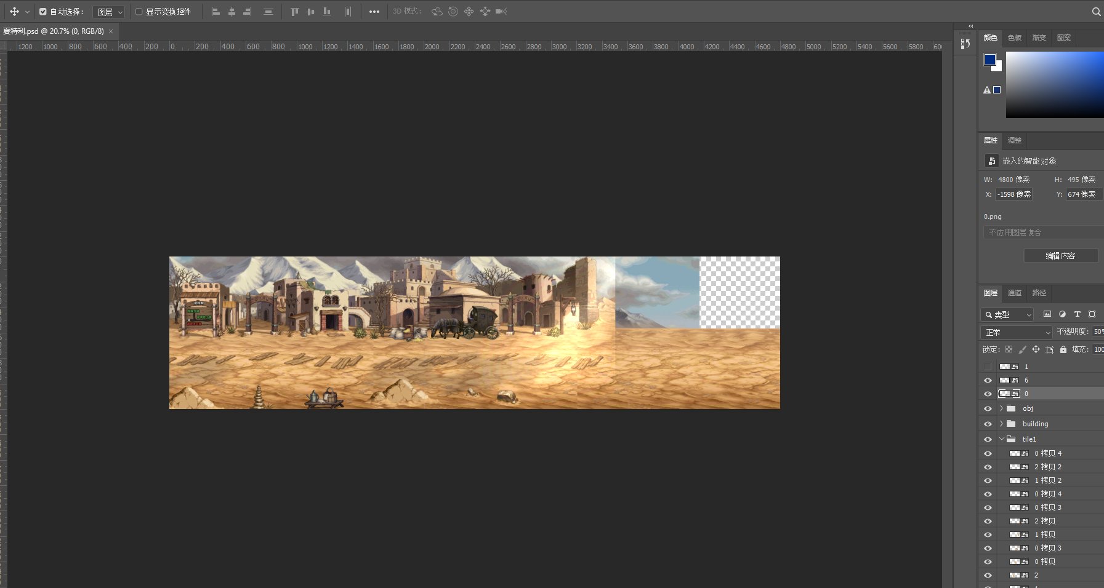The height and width of the screenshot is (588, 1104).
Task: Click lock position move icon
Action: [x=1036, y=349]
